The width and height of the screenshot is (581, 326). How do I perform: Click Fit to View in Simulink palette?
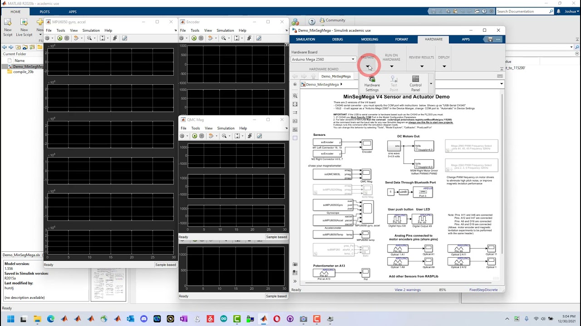point(295,104)
